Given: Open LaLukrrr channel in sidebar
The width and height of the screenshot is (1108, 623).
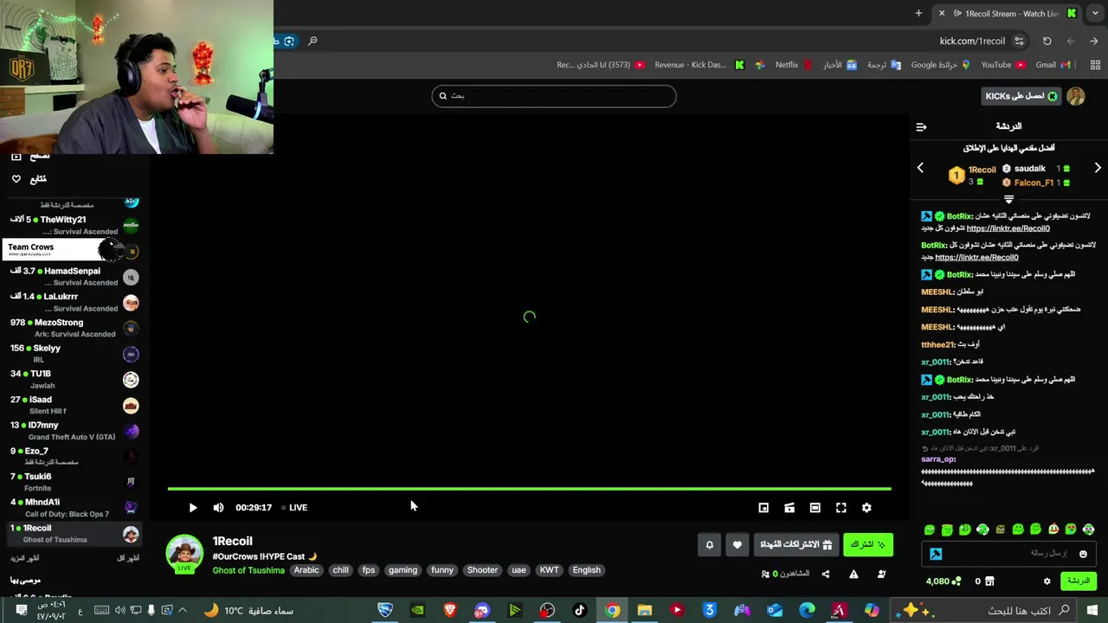Looking at the screenshot, I should [74, 302].
